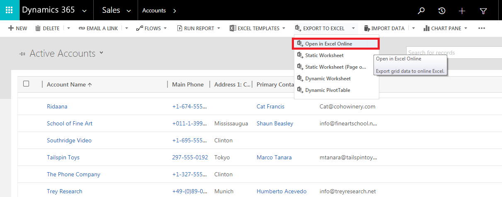Click the DELETE trash button
Screen dimensions: 502x197
[x=47, y=29]
